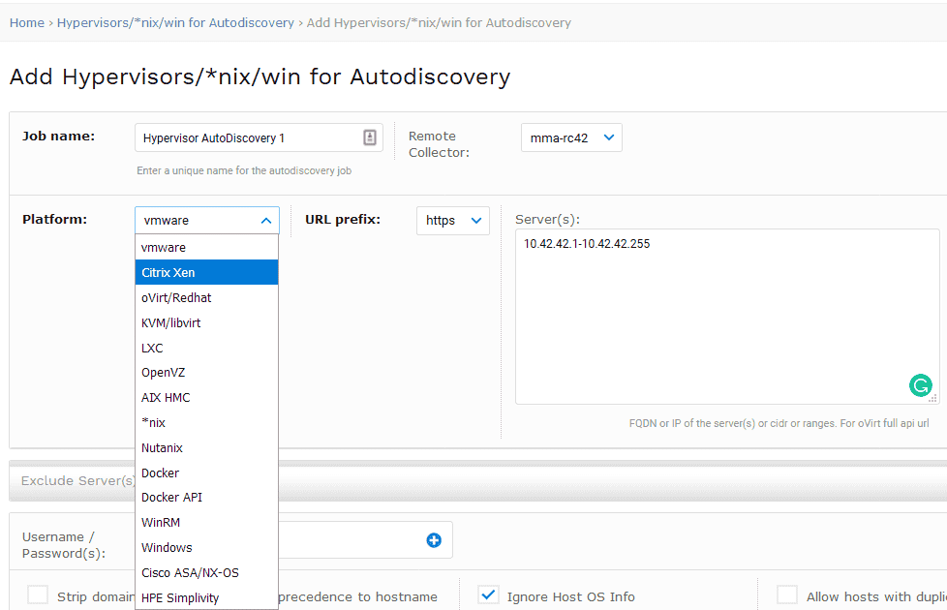Select HPE Simplivity platform option
This screenshot has height=610, width=947.
tap(206, 598)
